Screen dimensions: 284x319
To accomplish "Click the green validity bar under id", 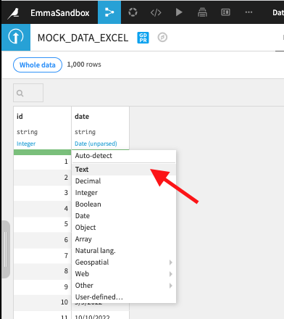I will coord(42,152).
